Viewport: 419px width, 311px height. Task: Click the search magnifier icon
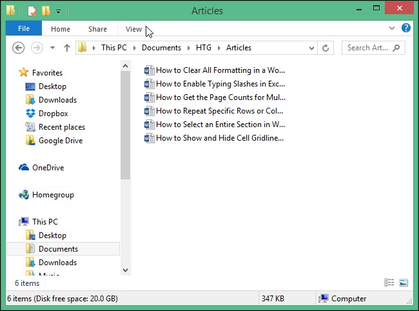pos(396,48)
